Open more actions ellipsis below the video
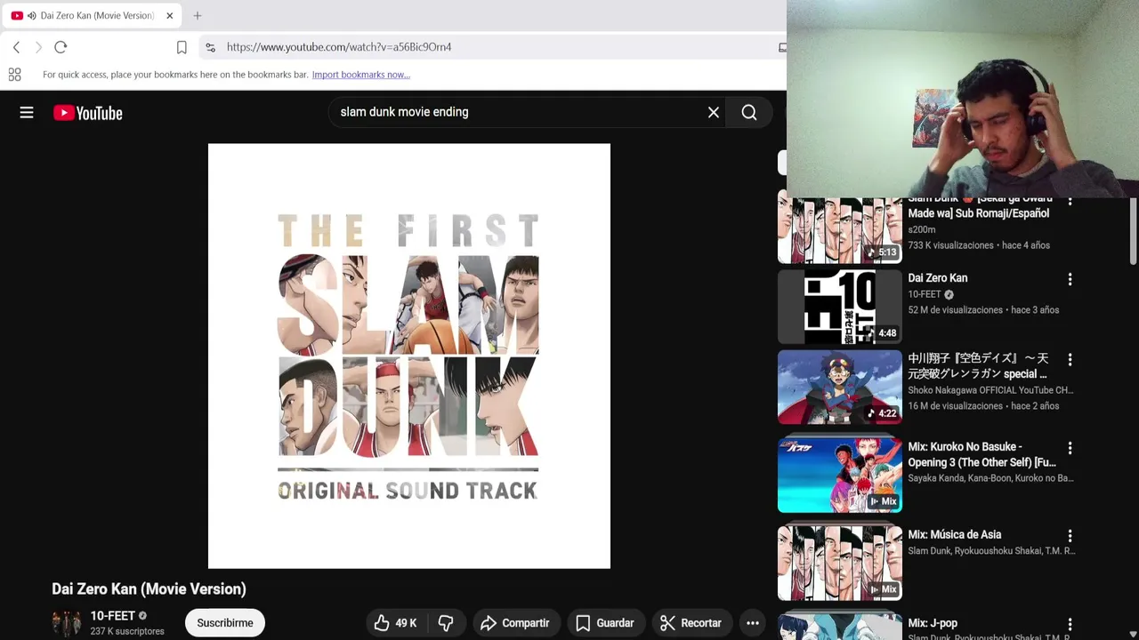1139x640 pixels. point(753,623)
